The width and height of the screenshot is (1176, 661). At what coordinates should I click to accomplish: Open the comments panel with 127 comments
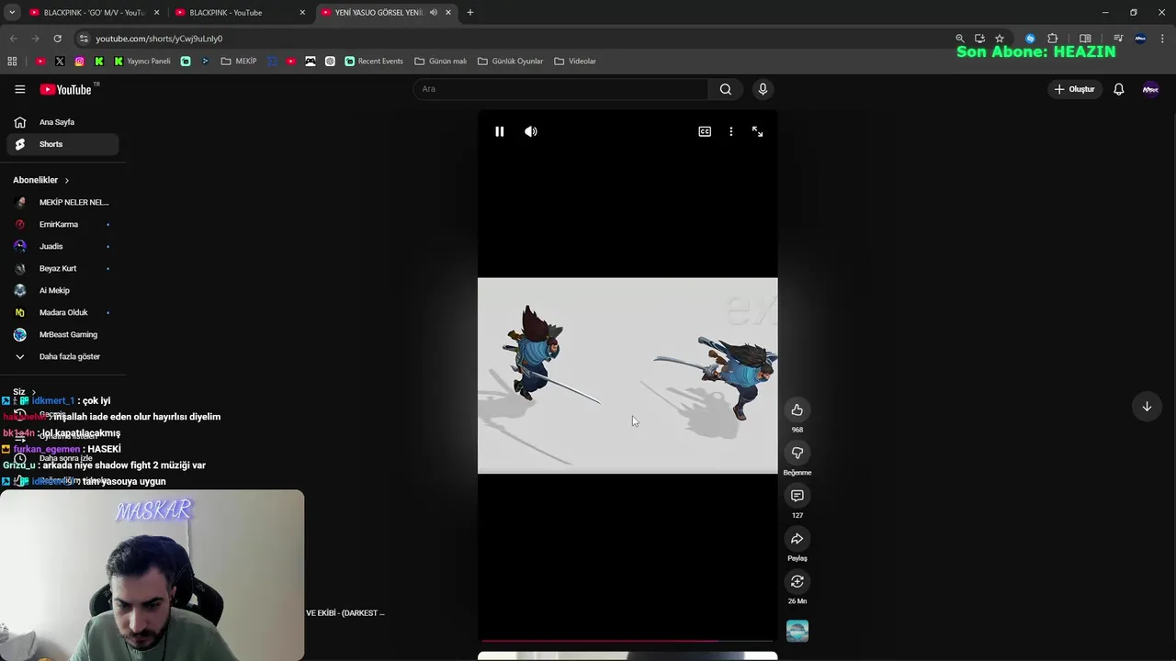pos(797,496)
